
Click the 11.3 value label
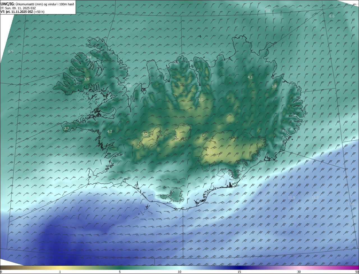pyautogui.click(x=315, y=198)
